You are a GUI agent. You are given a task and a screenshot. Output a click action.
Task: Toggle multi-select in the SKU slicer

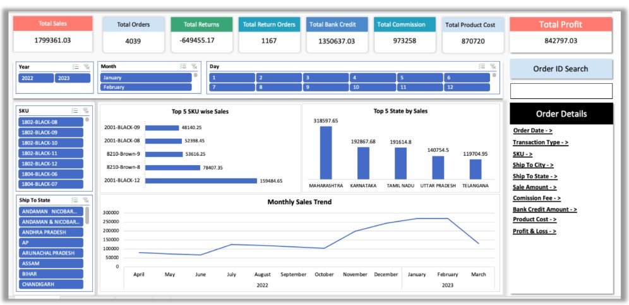(x=75, y=111)
